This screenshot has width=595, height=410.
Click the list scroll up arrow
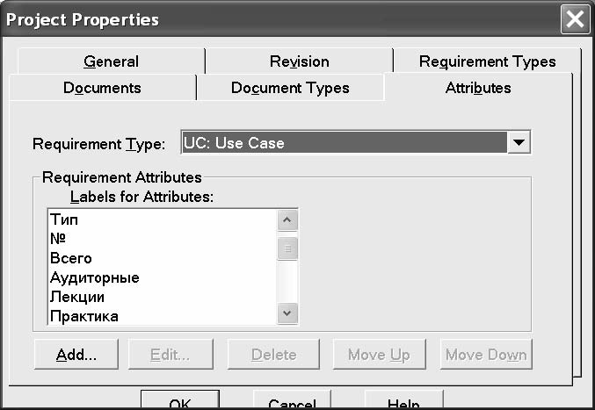287,220
